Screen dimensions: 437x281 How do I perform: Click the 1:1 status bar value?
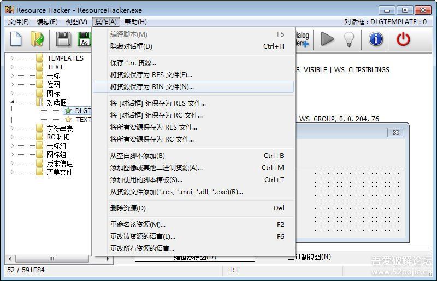coord(233,270)
